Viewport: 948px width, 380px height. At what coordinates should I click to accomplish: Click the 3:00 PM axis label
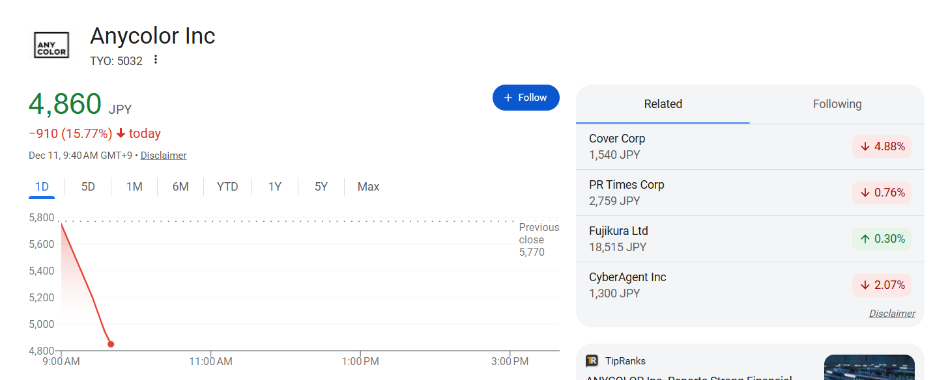[510, 361]
